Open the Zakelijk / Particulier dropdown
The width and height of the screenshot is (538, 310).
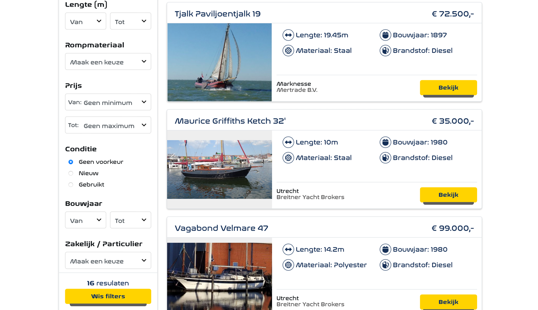tap(108, 261)
